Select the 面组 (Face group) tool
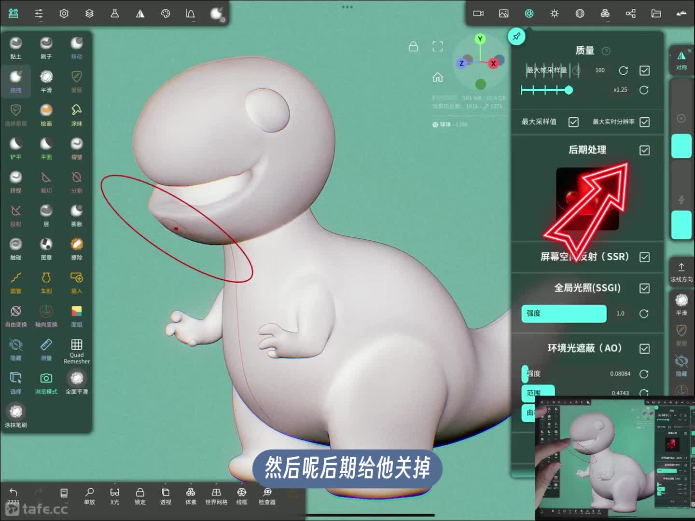Viewport: 695px width, 521px height. point(77,315)
